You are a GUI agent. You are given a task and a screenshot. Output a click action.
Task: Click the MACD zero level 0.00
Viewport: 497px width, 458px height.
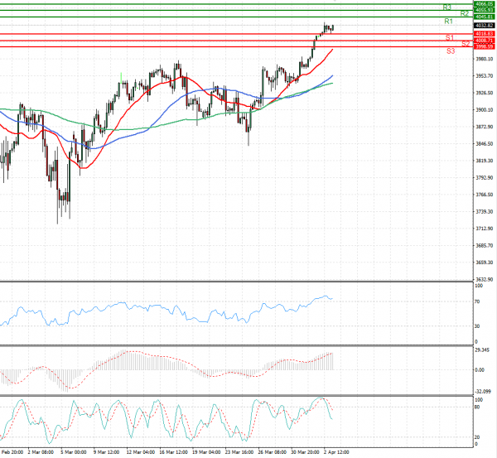pyautogui.click(x=480, y=370)
